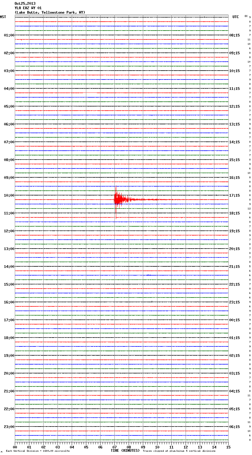The image size is (252, 455).
Task: Select the 10:00 MST hour label
Action: [9, 195]
